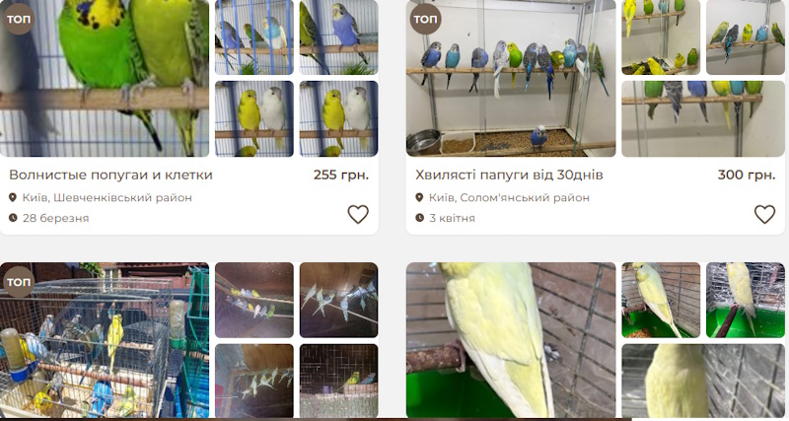Viewport: 789px width, 421px height.
Task: Click ТОП badge on green budgerigar photo
Action: (x=19, y=19)
